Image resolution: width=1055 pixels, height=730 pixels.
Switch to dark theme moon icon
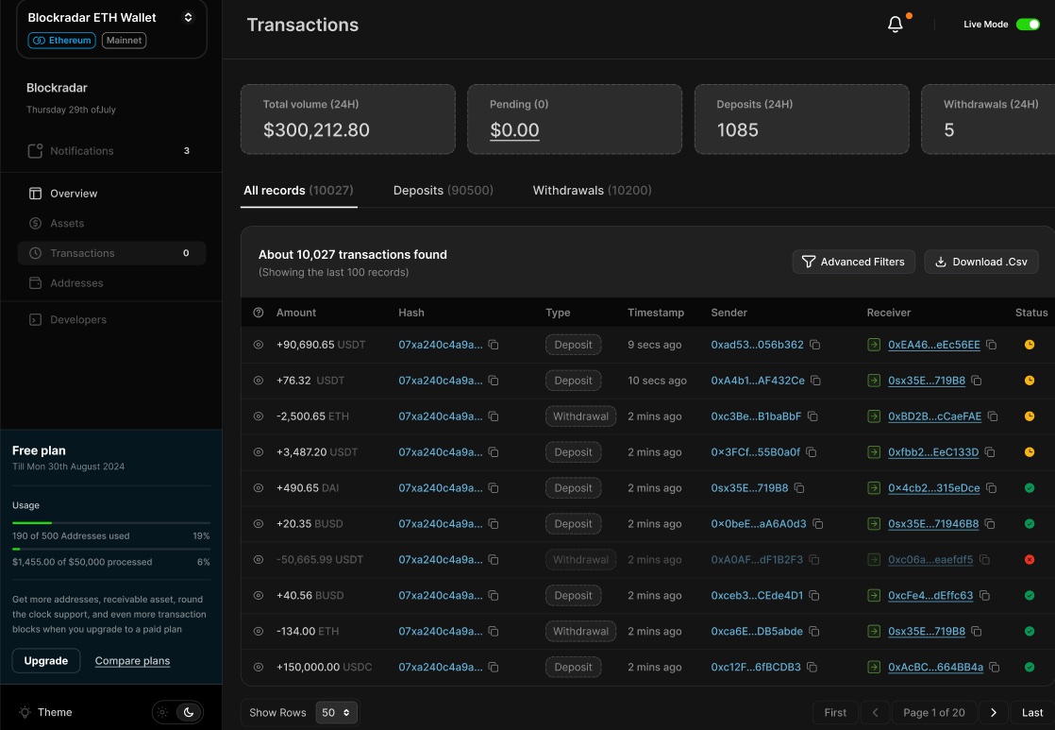[189, 712]
